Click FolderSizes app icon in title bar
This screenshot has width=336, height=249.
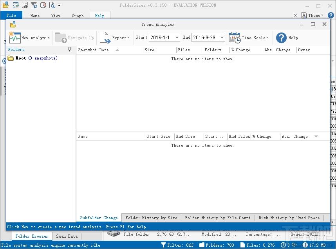click(6, 5)
